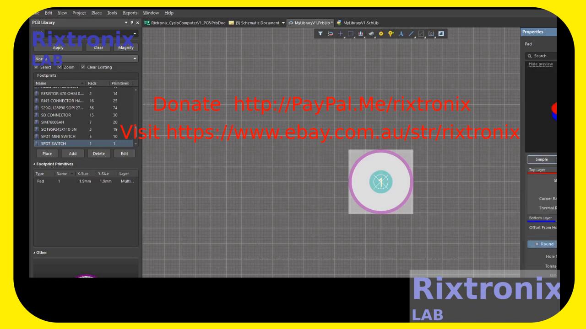Click the 3D body placement icon
This screenshot has width=586, height=329.
[x=371, y=34]
